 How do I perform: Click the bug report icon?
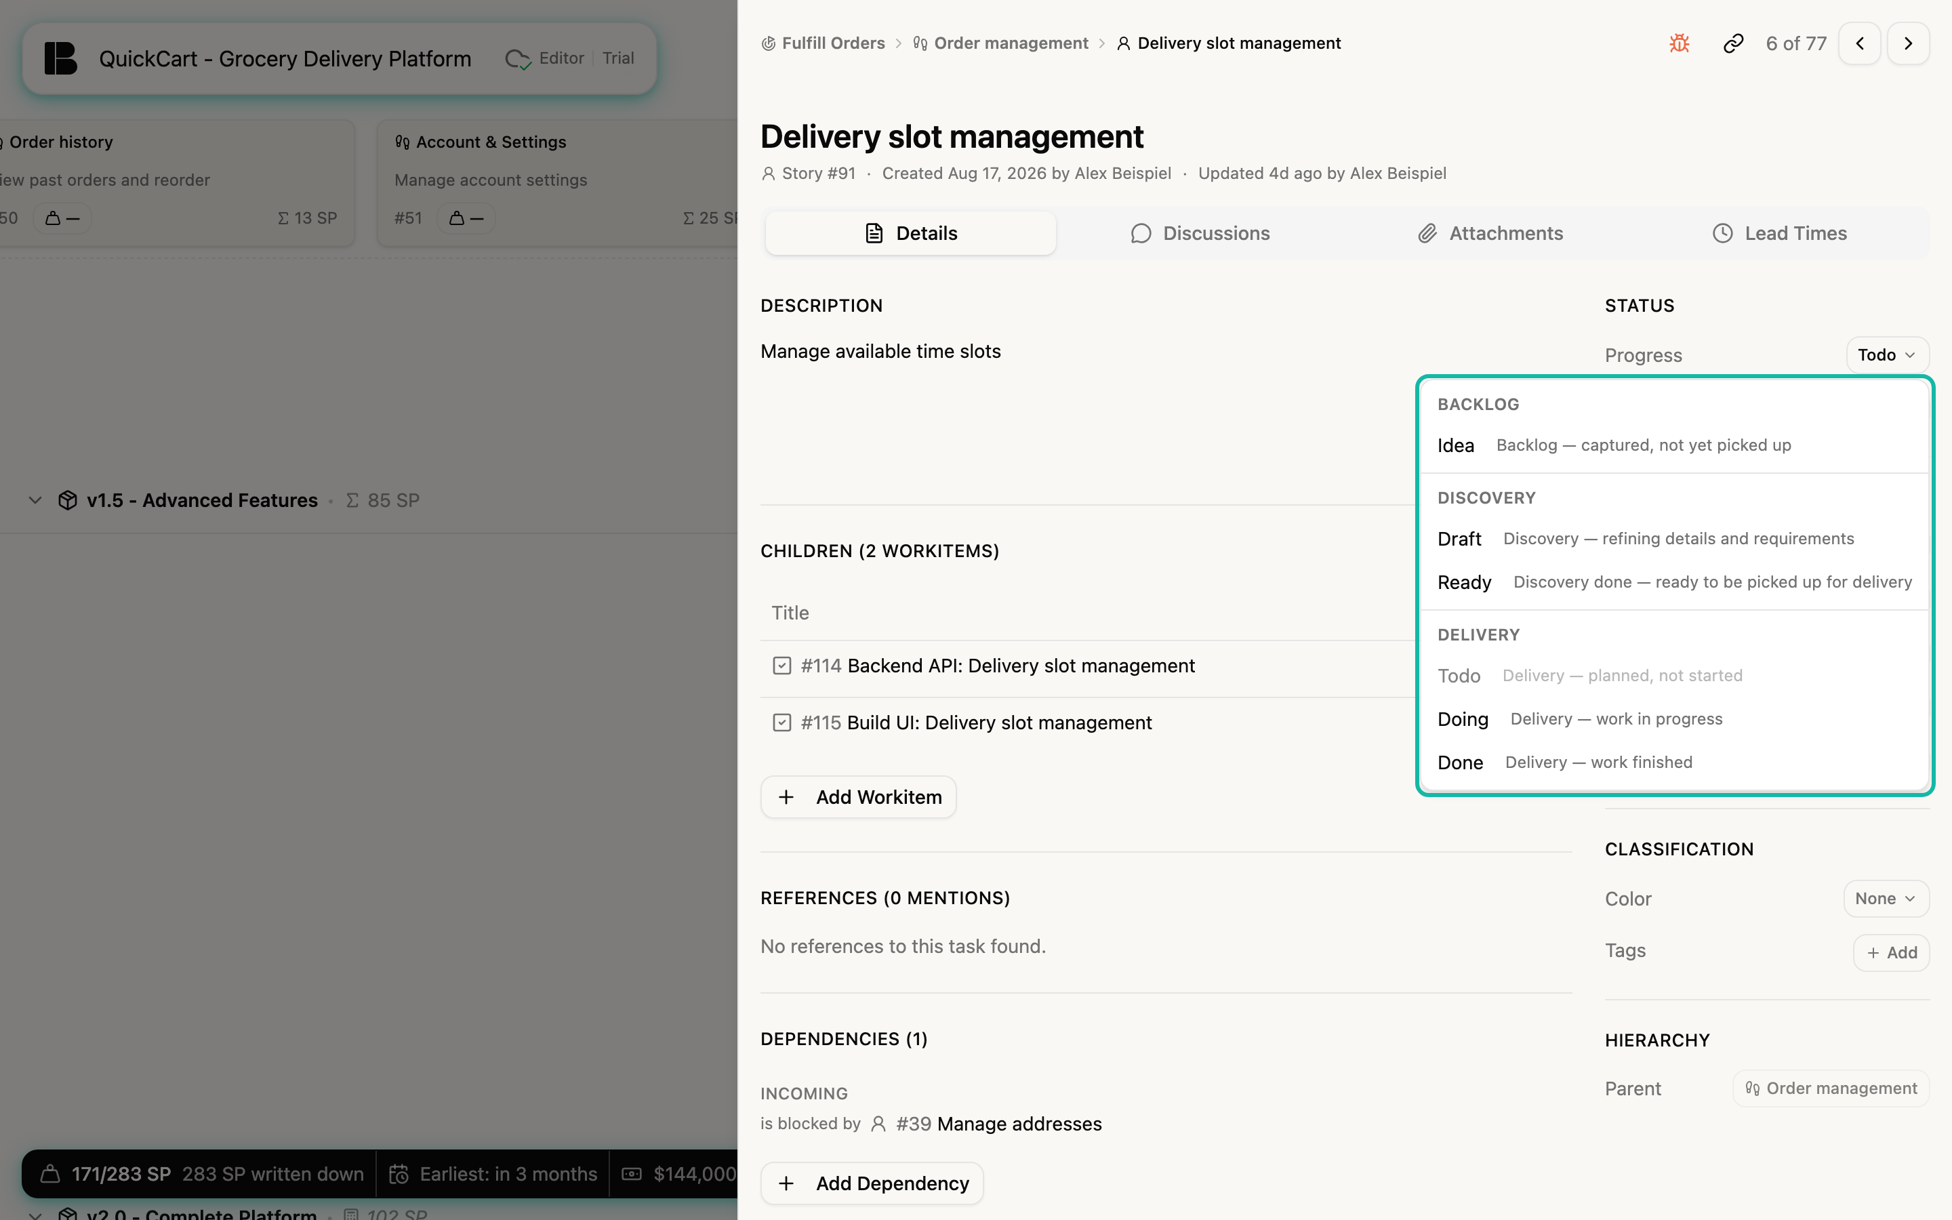[x=1680, y=43]
